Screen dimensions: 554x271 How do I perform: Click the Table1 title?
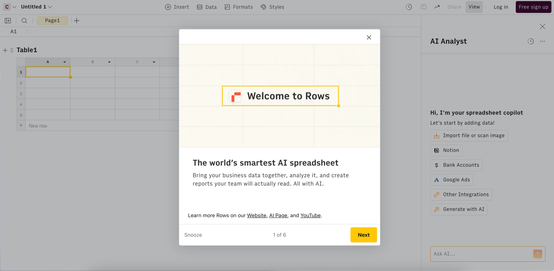27,50
